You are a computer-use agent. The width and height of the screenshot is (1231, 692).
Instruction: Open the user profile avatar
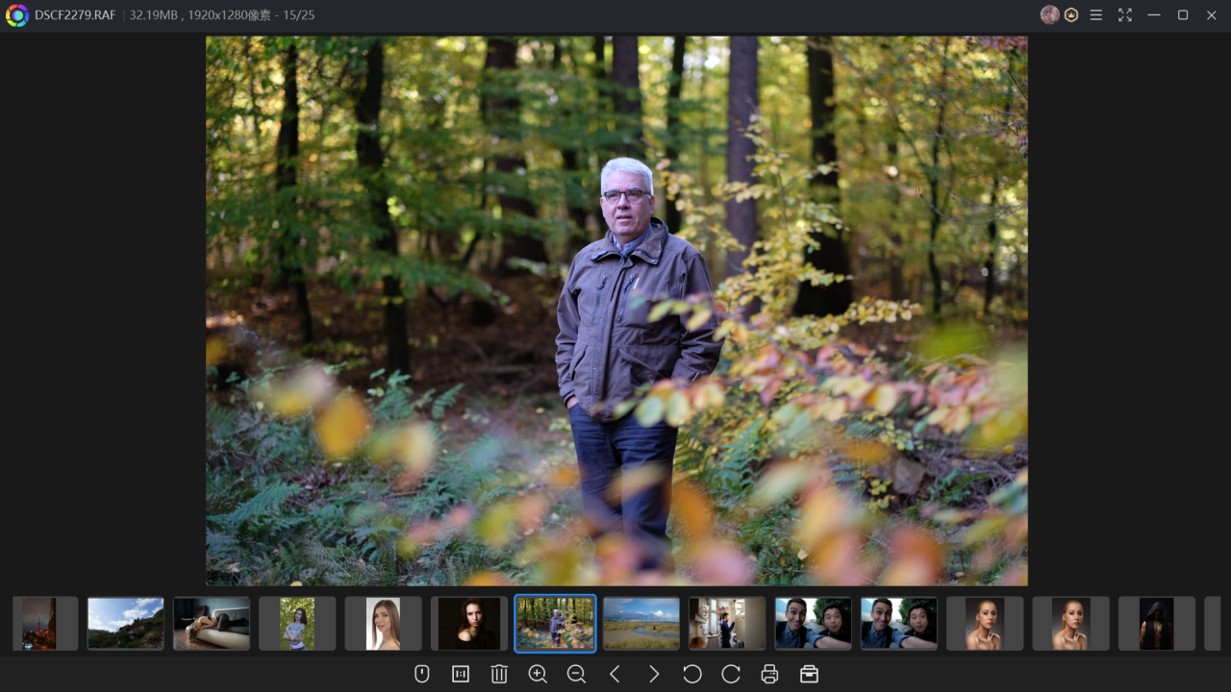1049,15
